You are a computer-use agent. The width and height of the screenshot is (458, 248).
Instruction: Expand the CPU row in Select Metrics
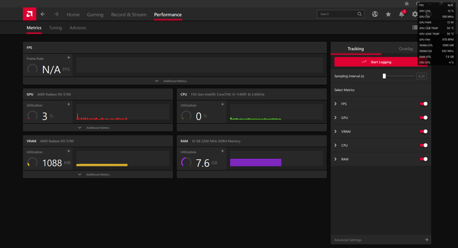tap(335, 145)
